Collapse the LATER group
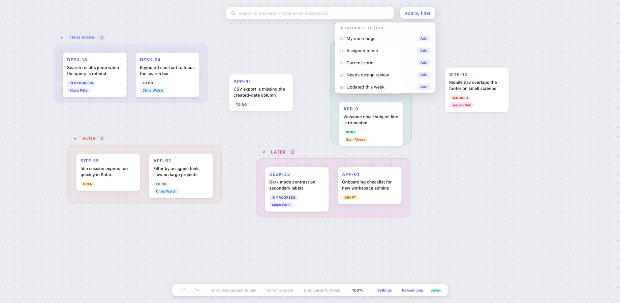The width and height of the screenshot is (620, 303). coord(264,152)
